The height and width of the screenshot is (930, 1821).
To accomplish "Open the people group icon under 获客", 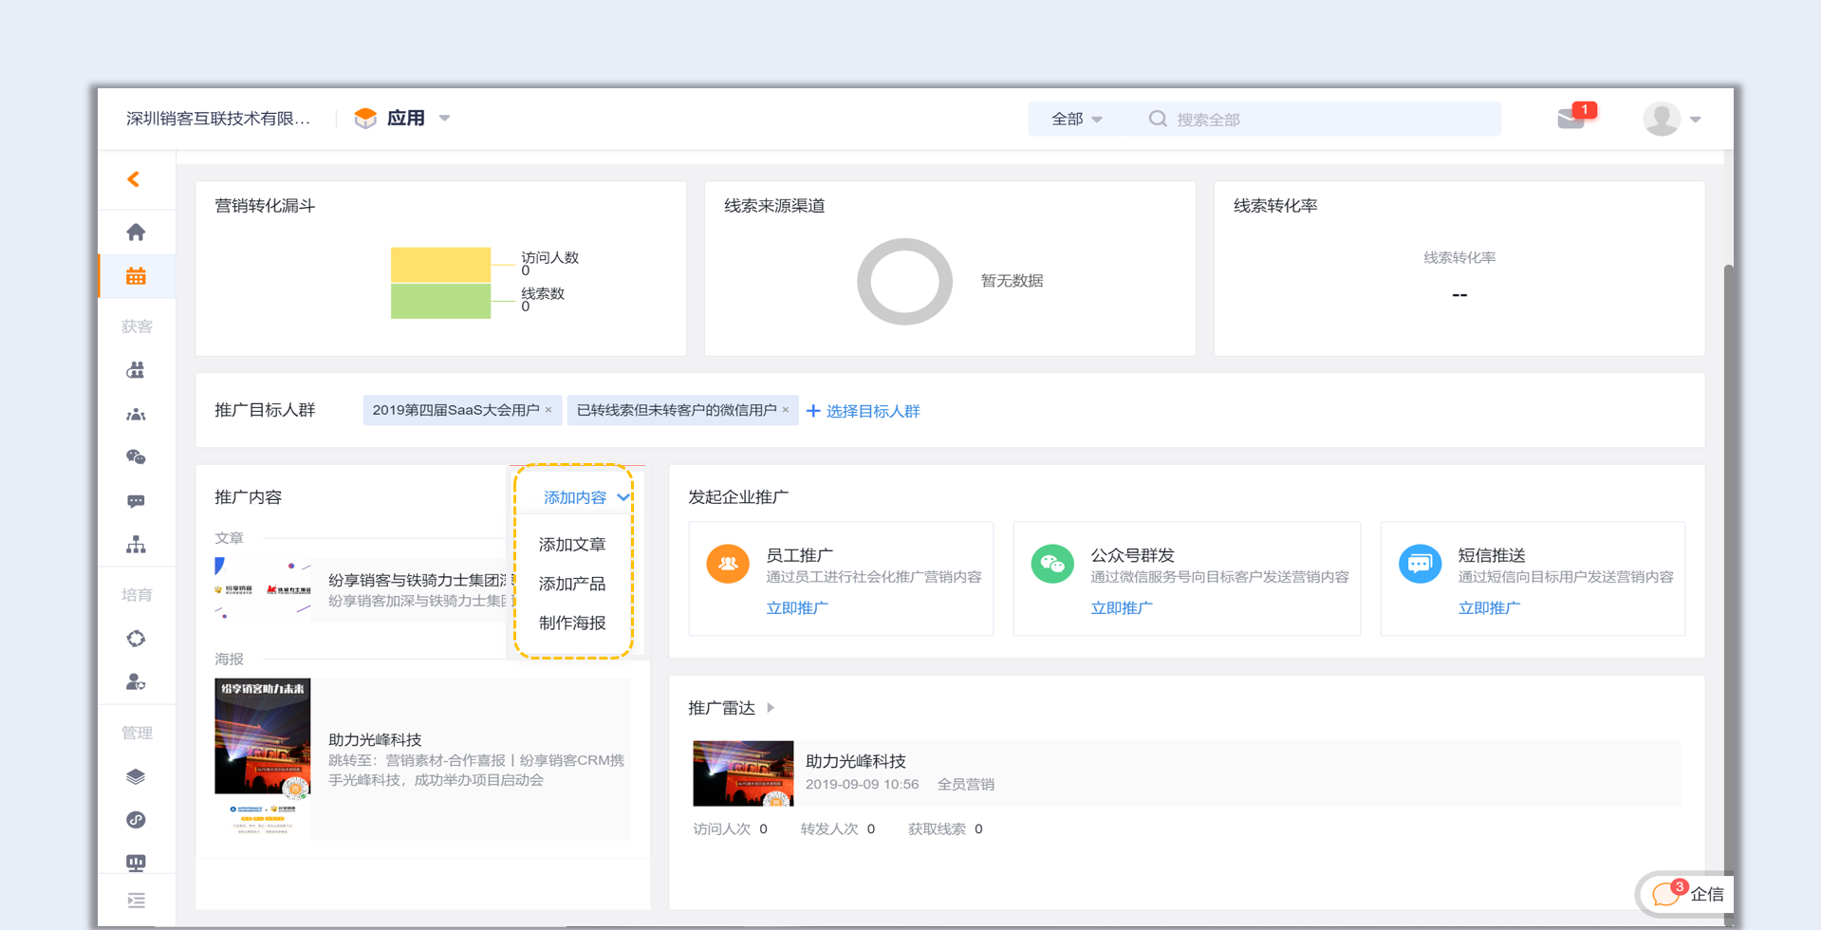I will [136, 414].
